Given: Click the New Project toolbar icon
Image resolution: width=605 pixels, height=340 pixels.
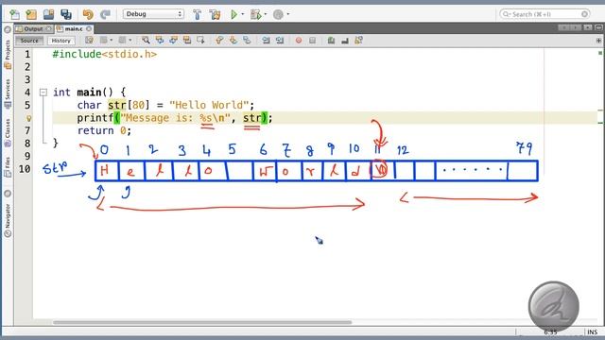Looking at the screenshot, I should pyautogui.click(x=31, y=15).
